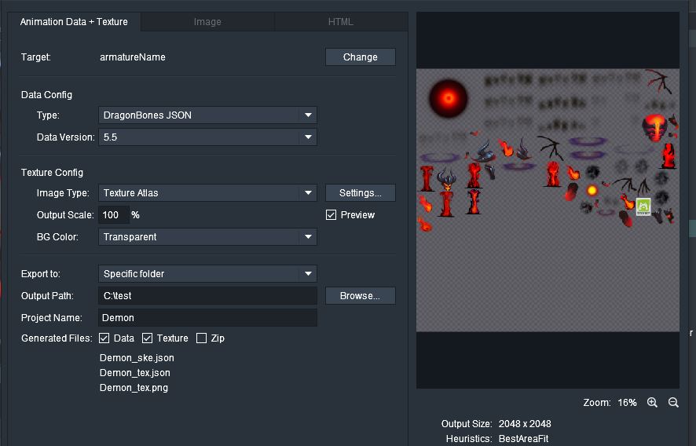The width and height of the screenshot is (696, 446).
Task: Switch to the HTML tab
Action: [340, 22]
